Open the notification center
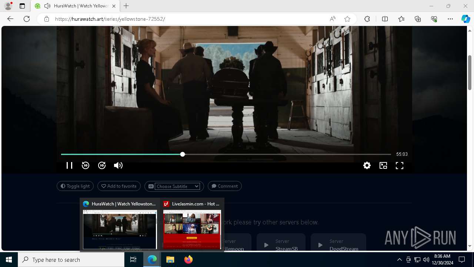This screenshot has height=267, width=474. 462,260
